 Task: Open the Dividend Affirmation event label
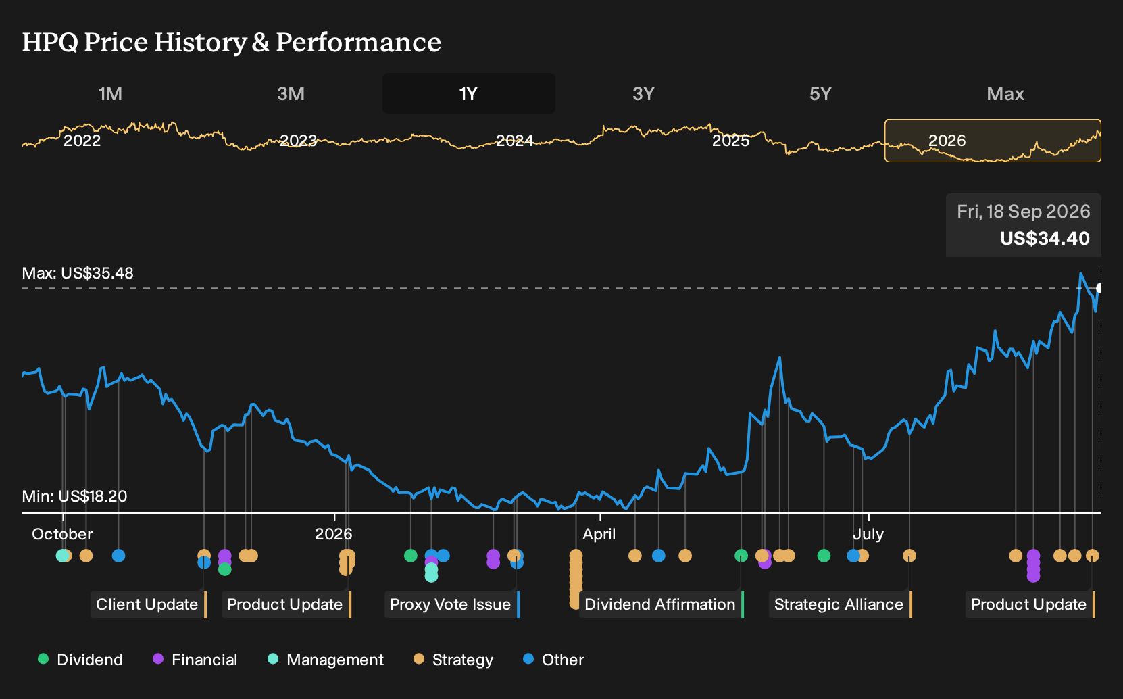click(x=662, y=604)
